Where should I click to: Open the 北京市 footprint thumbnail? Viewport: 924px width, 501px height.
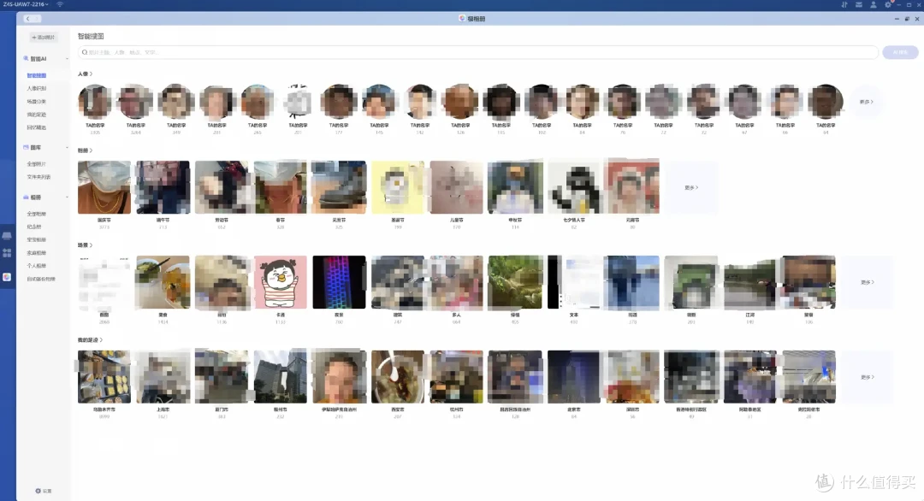tap(574, 377)
